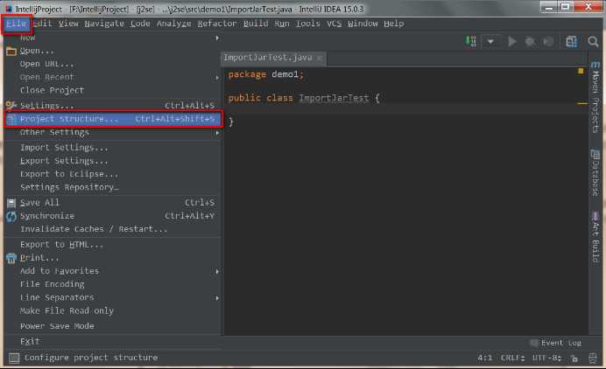This screenshot has width=606, height=369.
Task: Click Synchronize menu entry
Action: click(x=113, y=216)
